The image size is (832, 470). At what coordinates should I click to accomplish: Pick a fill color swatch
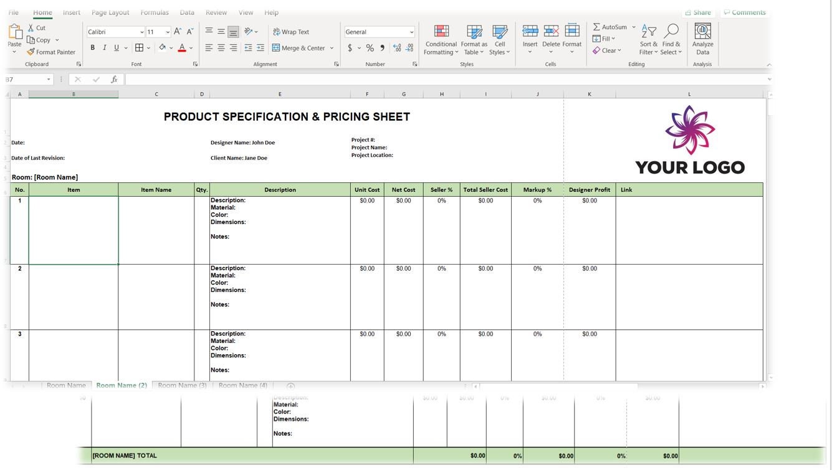click(161, 47)
